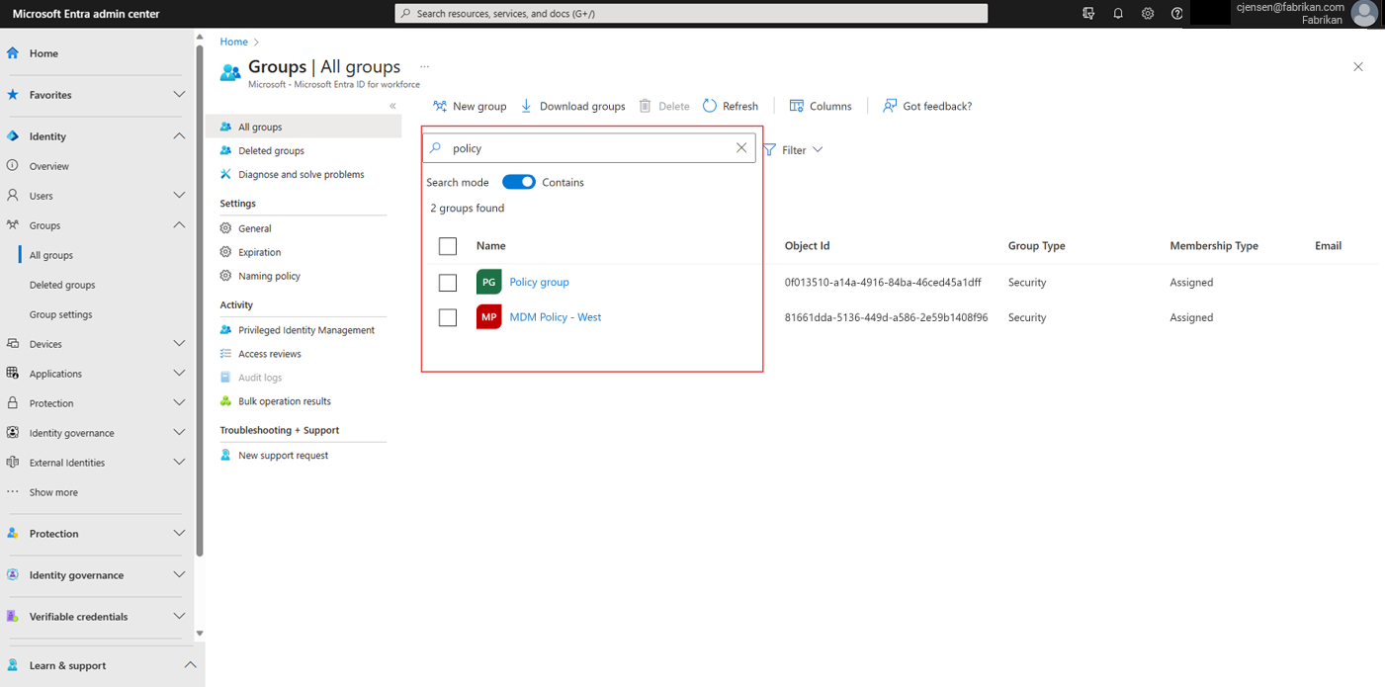
Task: Click the ellipsis beside All groups title
Action: pyautogui.click(x=425, y=66)
